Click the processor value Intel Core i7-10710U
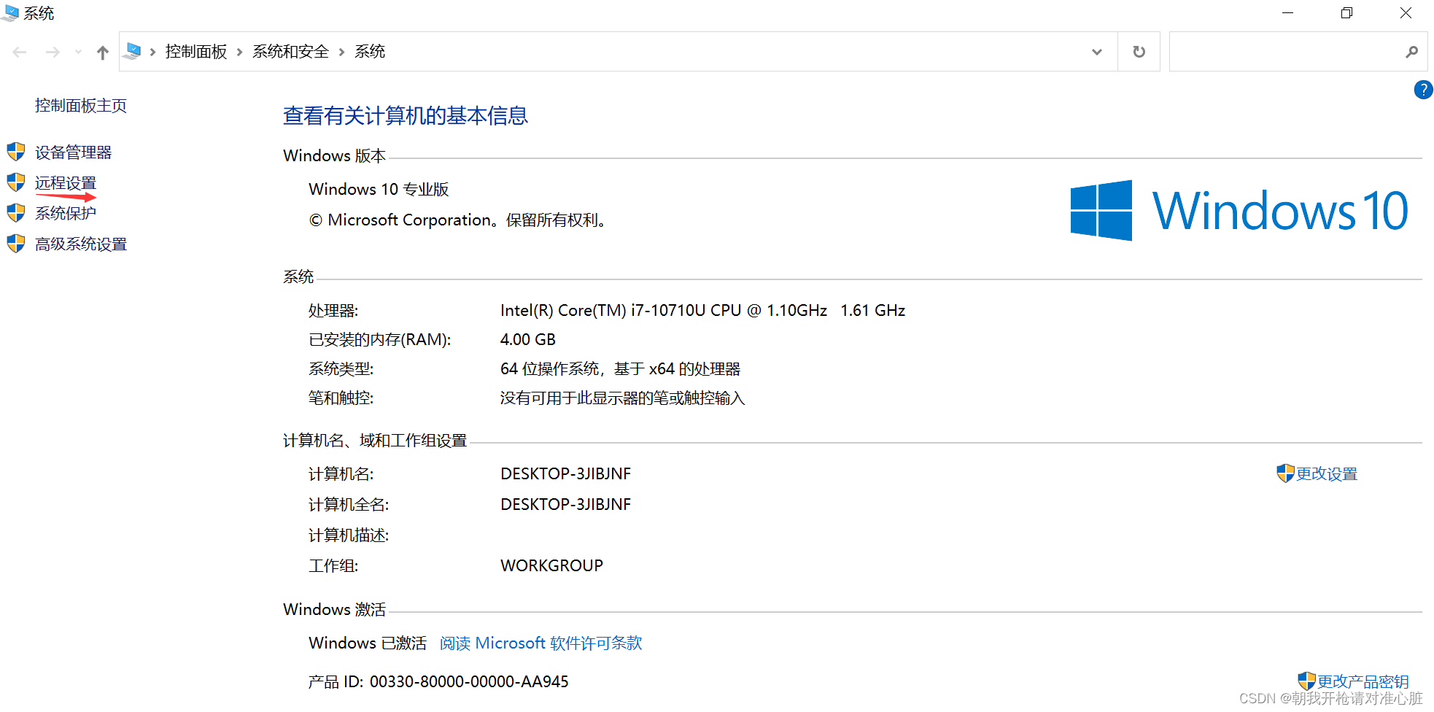Image resolution: width=1434 pixels, height=712 pixels. coord(702,311)
